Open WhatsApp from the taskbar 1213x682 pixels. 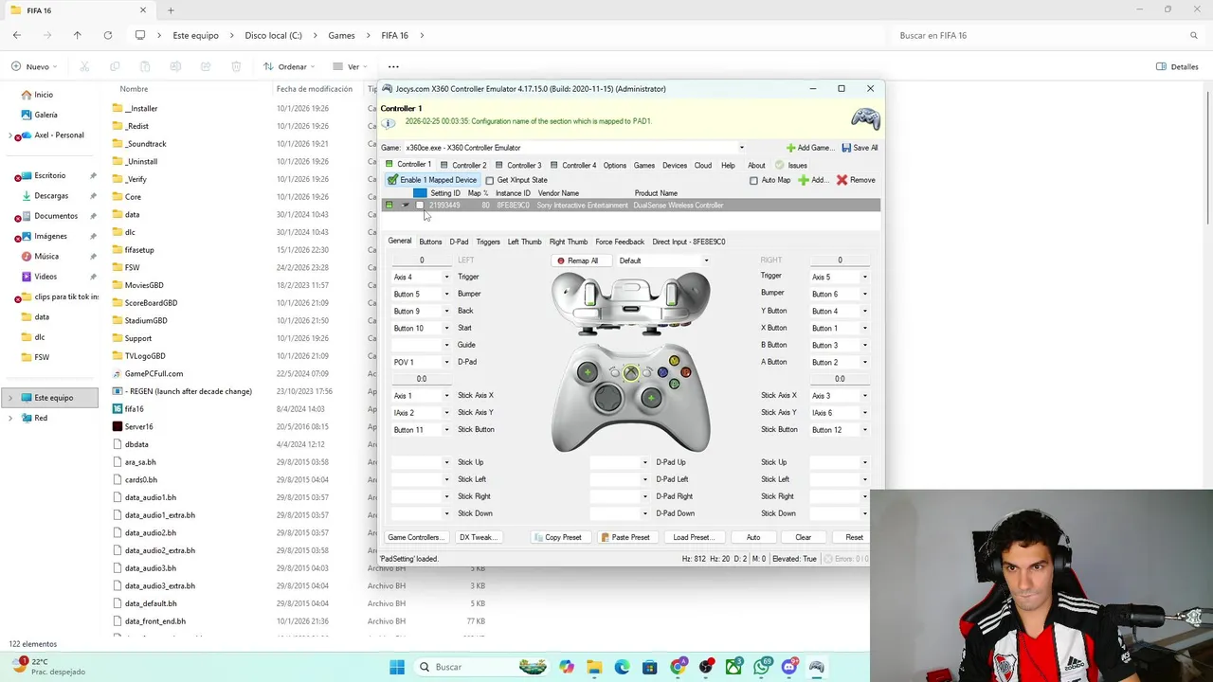tap(761, 667)
